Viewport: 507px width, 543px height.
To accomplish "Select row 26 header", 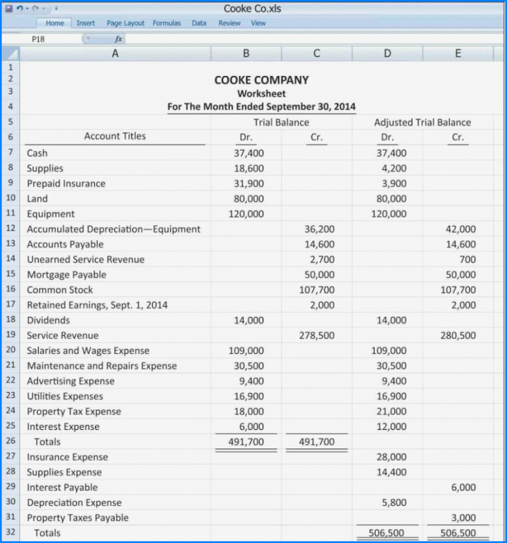I will tap(11, 441).
